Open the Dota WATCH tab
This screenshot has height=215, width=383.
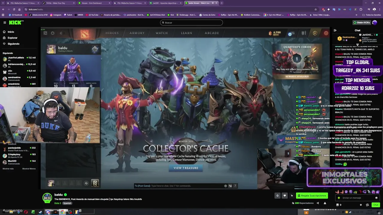tap(162, 33)
